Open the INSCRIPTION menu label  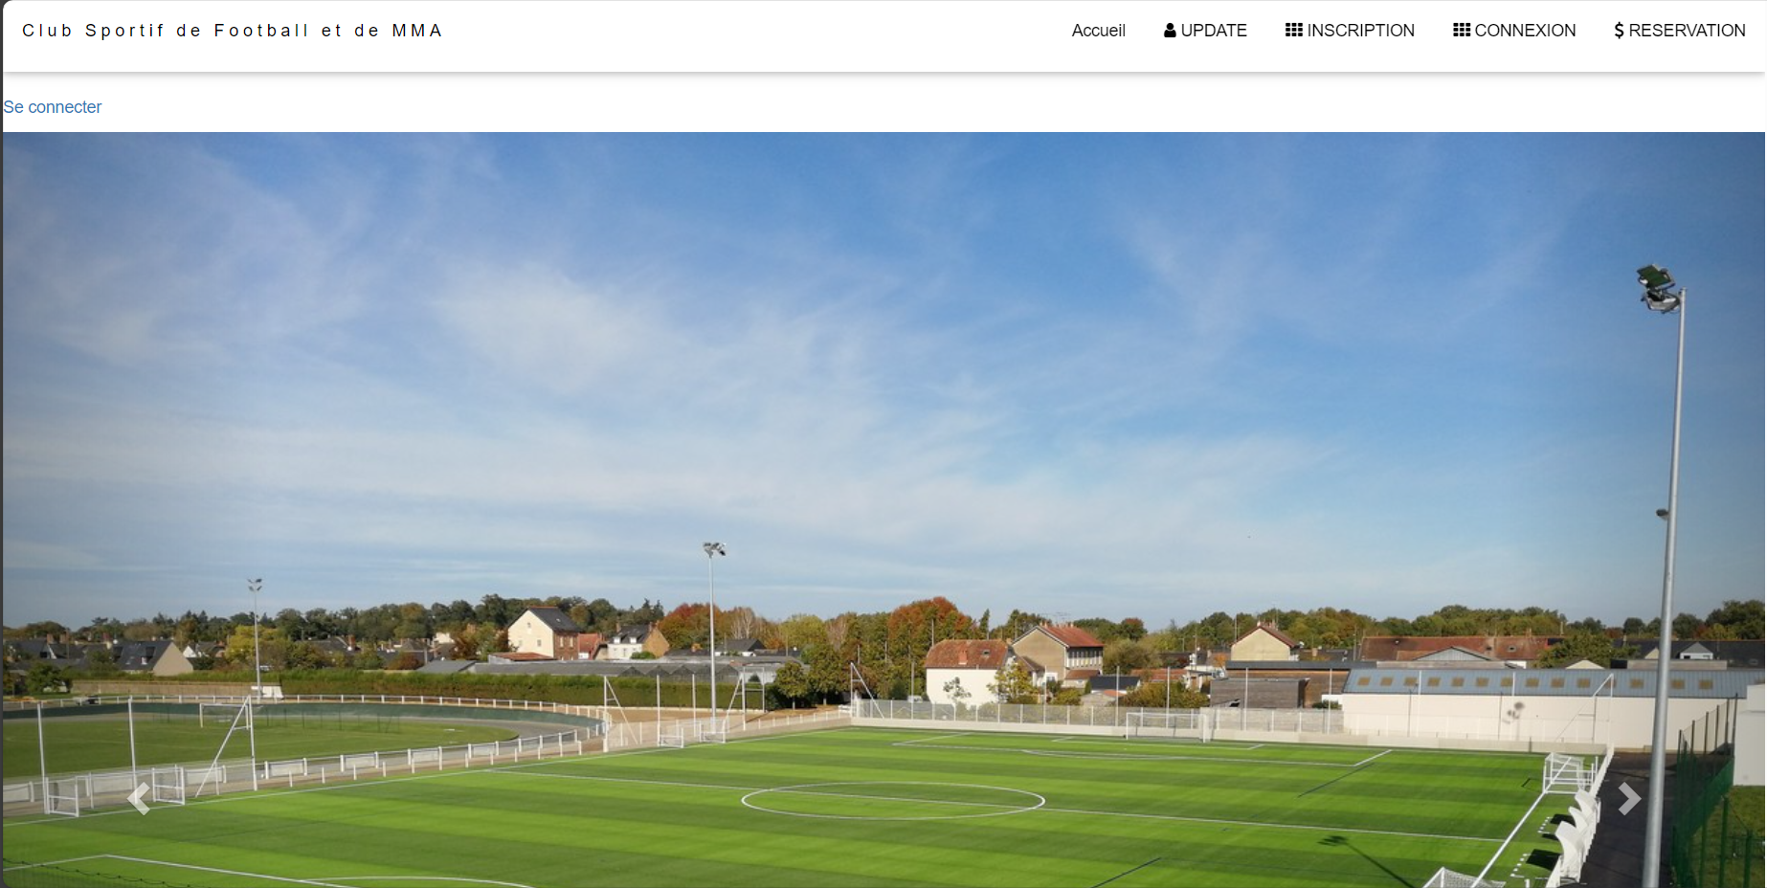(x=1360, y=31)
